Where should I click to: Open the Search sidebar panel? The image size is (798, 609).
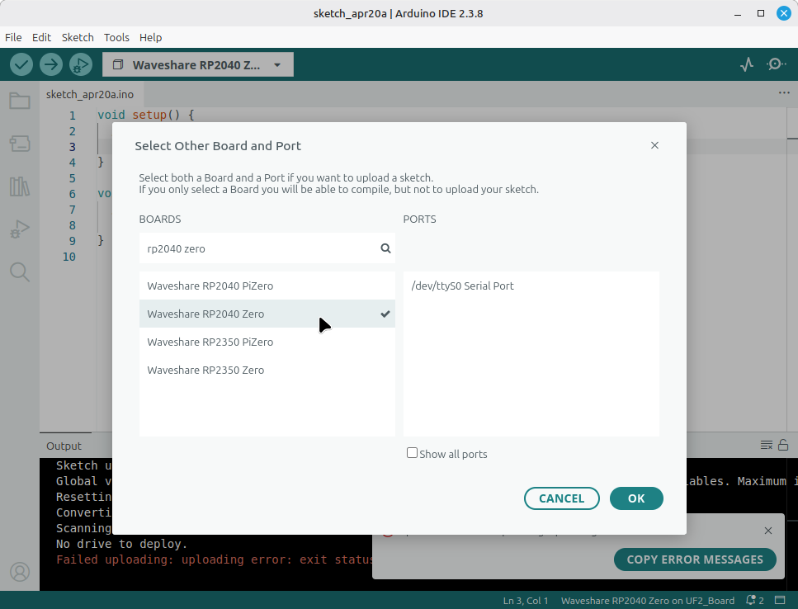[20, 272]
